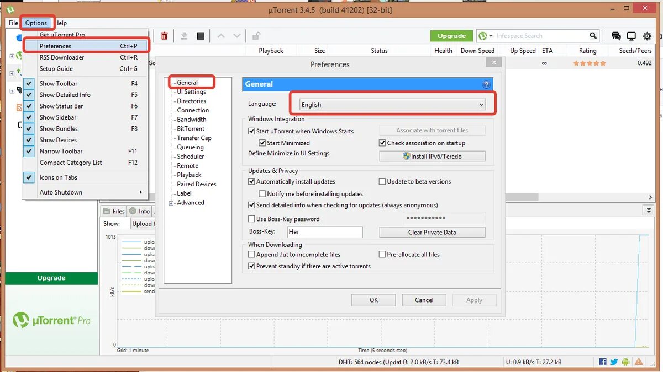Click the green Upgrade toolbar button
The image size is (663, 372).
tap(451, 36)
